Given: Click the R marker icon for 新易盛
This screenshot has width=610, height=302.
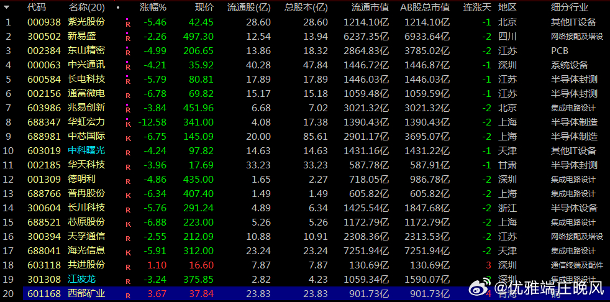Looking at the screenshot, I should 127,38.
